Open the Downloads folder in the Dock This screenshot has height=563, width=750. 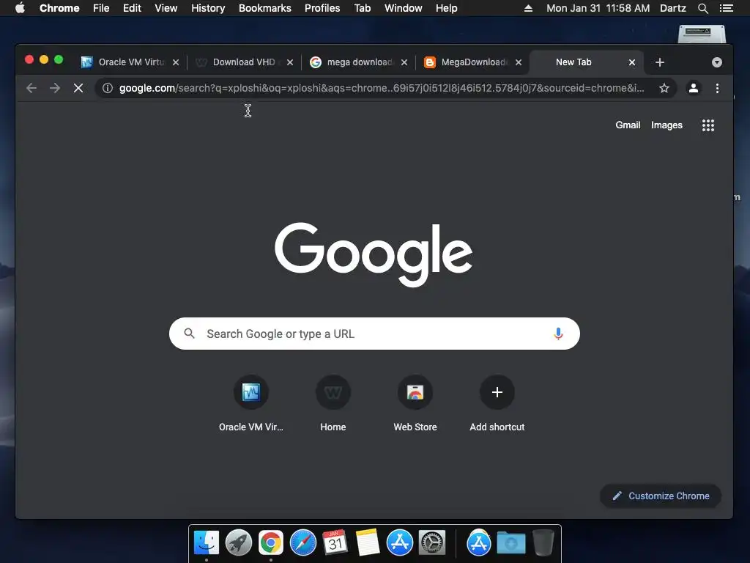click(510, 542)
